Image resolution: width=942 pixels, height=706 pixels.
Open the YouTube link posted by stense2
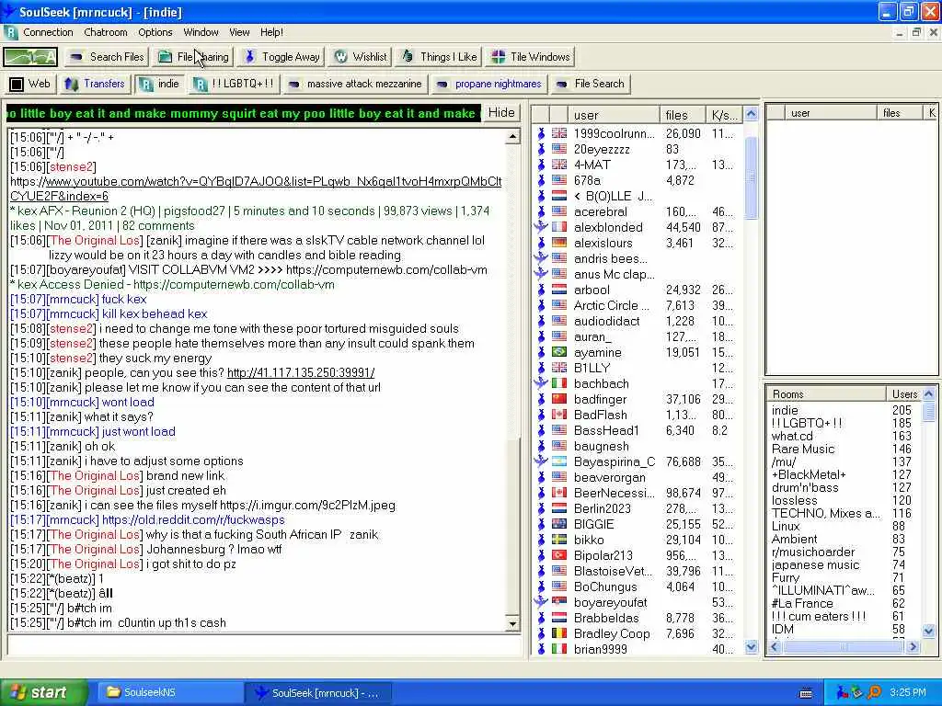click(x=256, y=188)
